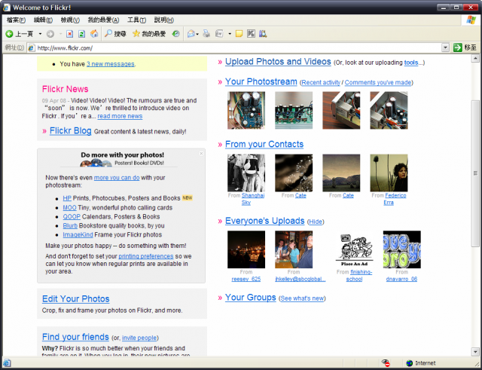The height and width of the screenshot is (370, 482).
Task: Click the grey forward arrow button
Action: tap(50, 34)
